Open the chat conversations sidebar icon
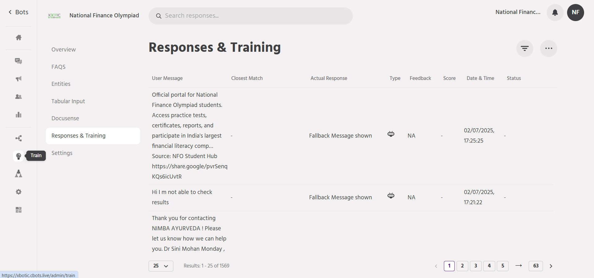 (19, 61)
